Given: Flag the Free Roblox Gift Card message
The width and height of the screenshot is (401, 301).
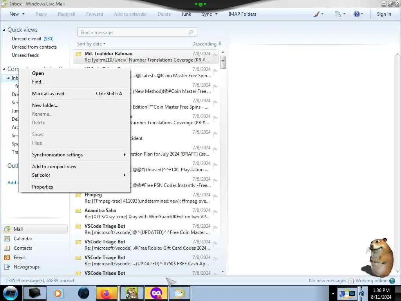Looking at the screenshot, I should [x=215, y=243].
